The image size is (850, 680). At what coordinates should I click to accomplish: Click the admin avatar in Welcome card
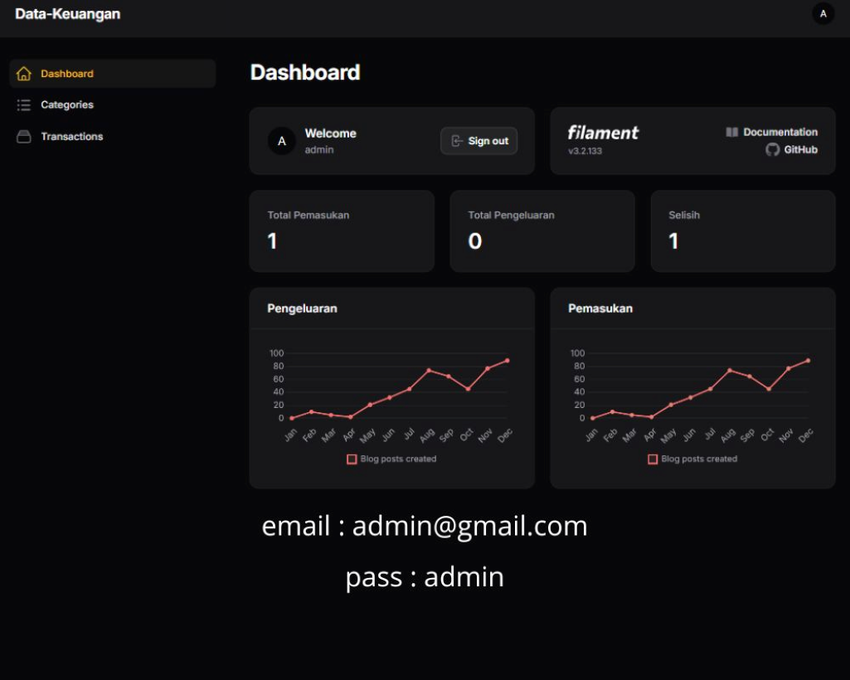281,140
